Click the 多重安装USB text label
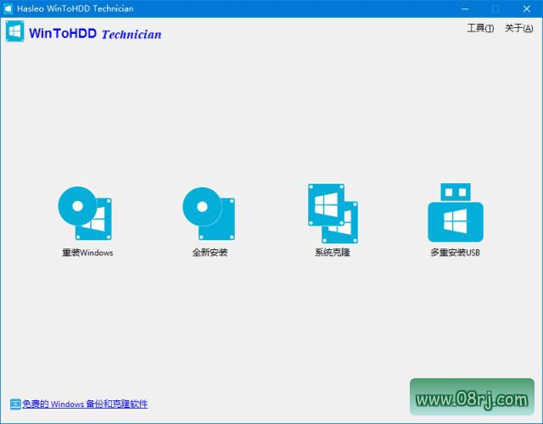This screenshot has width=543, height=424. [x=455, y=253]
